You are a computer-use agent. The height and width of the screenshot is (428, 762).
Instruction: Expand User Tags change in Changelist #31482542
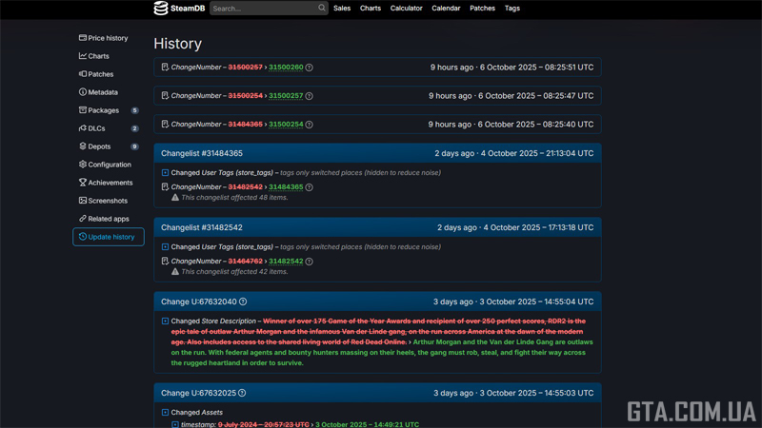click(x=165, y=247)
